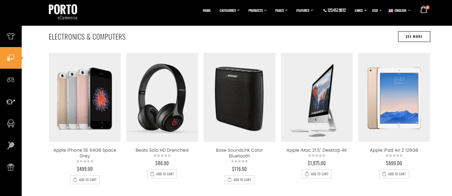Expand the Categories dropdown menu

[x=230, y=10]
